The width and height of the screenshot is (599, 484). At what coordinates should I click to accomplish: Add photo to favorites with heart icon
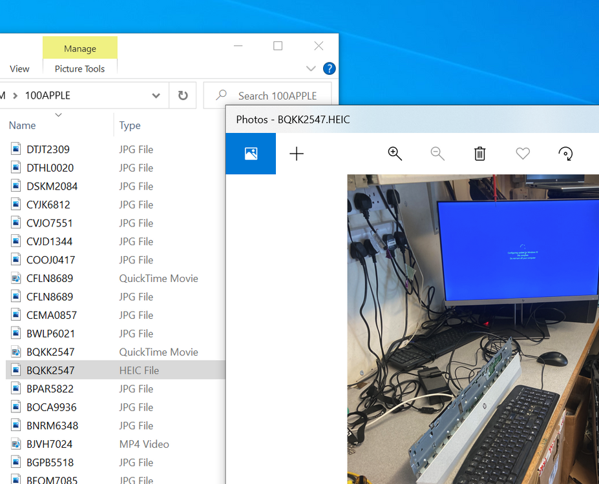click(x=523, y=154)
